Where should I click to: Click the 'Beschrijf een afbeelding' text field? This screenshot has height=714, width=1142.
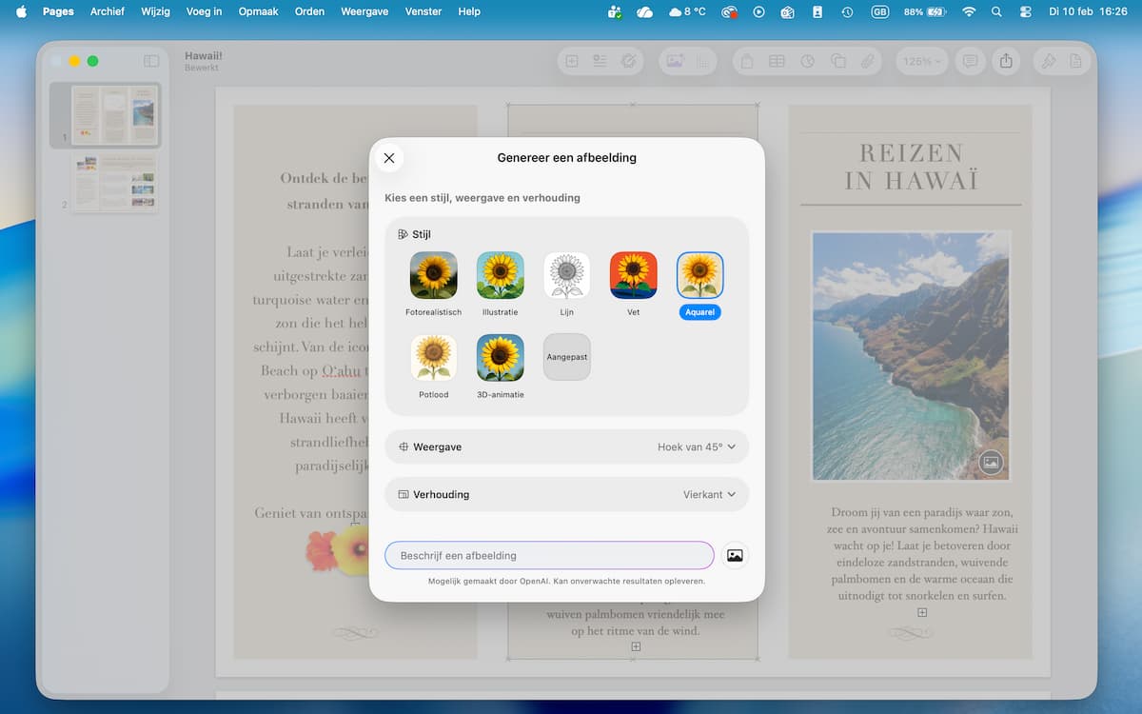point(549,555)
